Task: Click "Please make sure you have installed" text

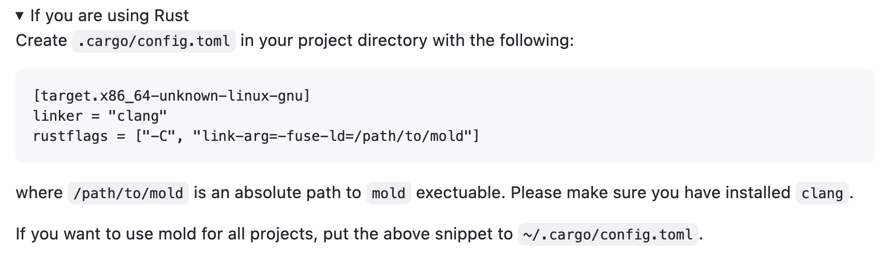Action: pyautogui.click(x=650, y=192)
